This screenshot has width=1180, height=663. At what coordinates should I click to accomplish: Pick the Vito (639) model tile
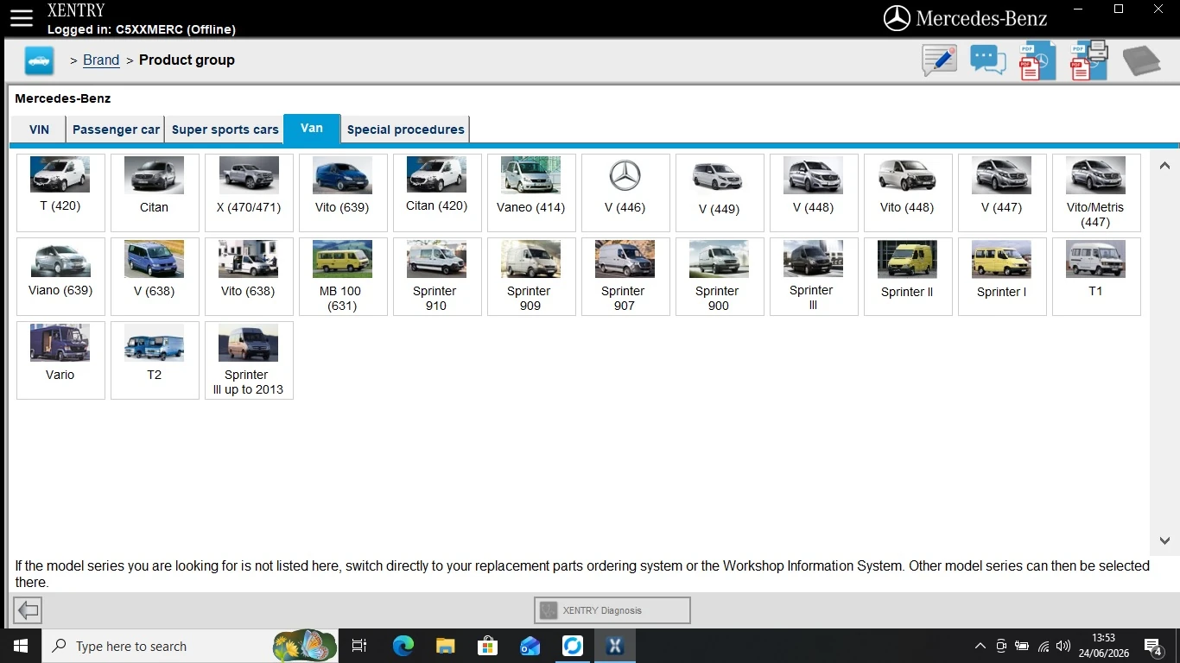click(x=343, y=193)
